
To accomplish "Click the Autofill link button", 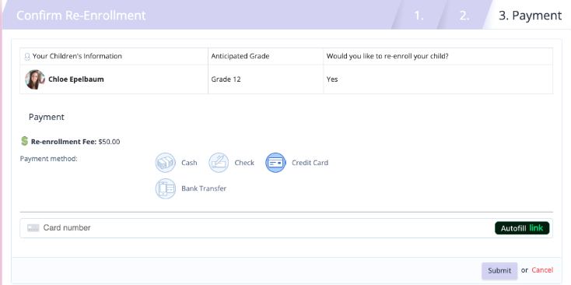I will (x=522, y=228).
